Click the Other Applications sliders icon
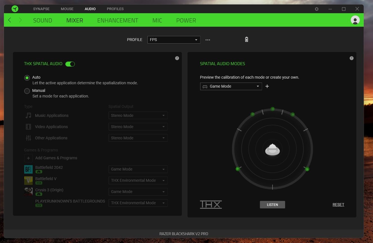373x243 pixels. (28, 138)
